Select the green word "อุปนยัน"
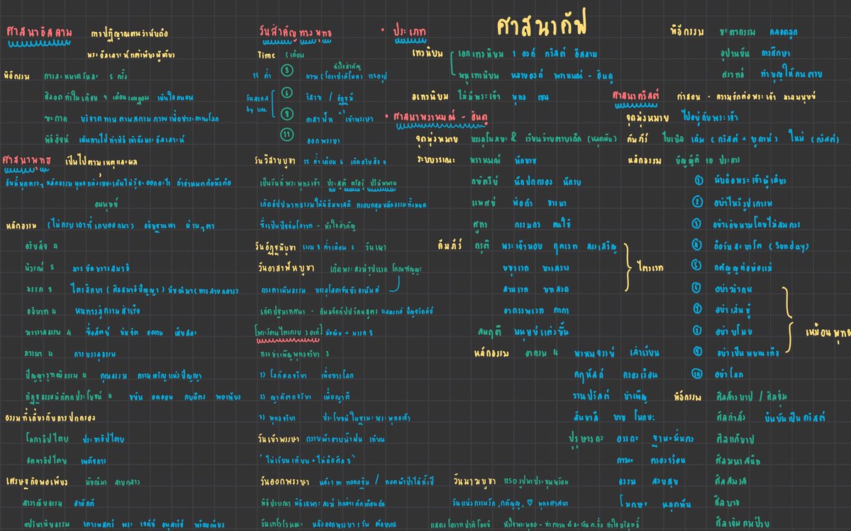Screen dimensions: 851x531 point(735,54)
